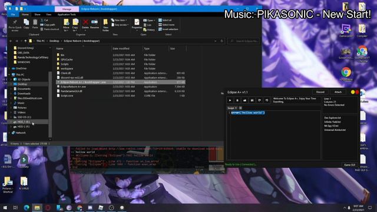The height and width of the screenshot is (212, 377).
Task: Open the Easy access dropdown
Action: (120, 25)
